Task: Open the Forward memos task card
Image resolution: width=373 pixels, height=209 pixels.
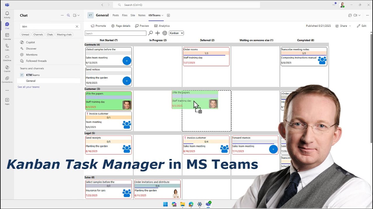Action: pos(255,145)
